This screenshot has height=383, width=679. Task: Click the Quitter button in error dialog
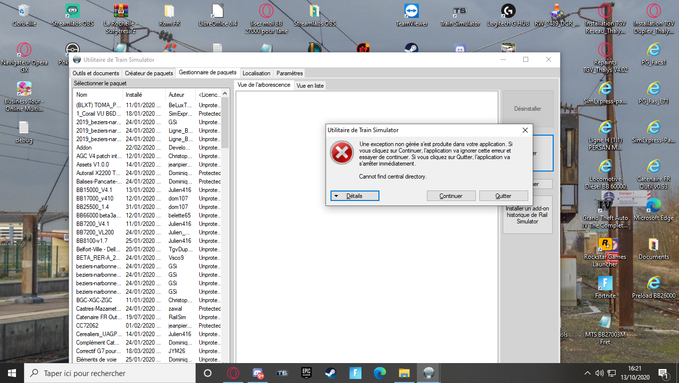point(503,196)
